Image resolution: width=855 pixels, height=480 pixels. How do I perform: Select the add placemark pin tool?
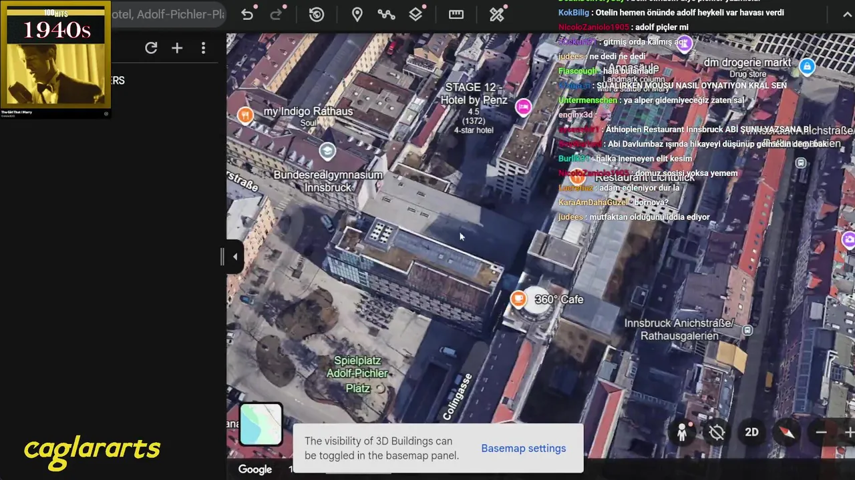(357, 15)
